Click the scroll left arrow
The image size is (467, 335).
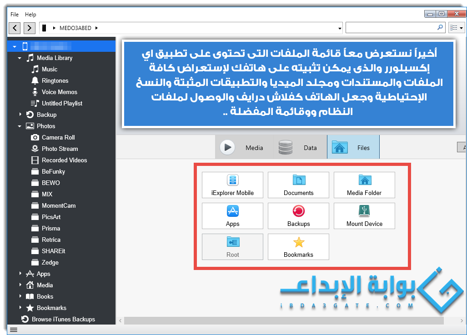coord(121,321)
